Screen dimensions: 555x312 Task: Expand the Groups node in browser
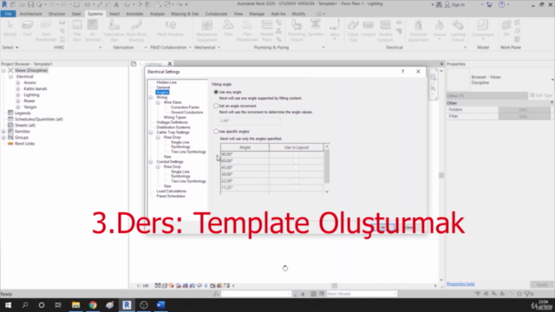point(3,137)
